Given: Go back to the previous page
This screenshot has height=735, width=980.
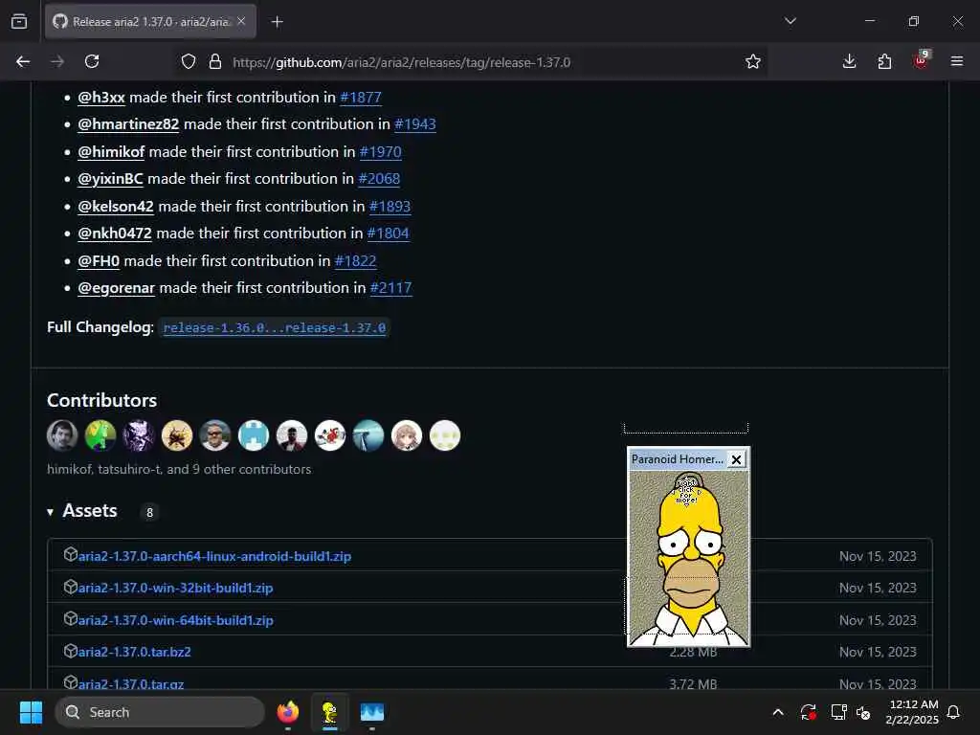Looking at the screenshot, I should pyautogui.click(x=23, y=61).
